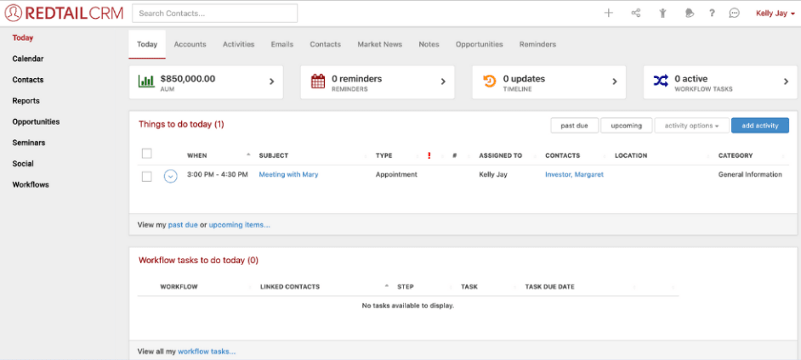The height and width of the screenshot is (360, 801).
Task: Open the chat bubble icon
Action: [735, 14]
